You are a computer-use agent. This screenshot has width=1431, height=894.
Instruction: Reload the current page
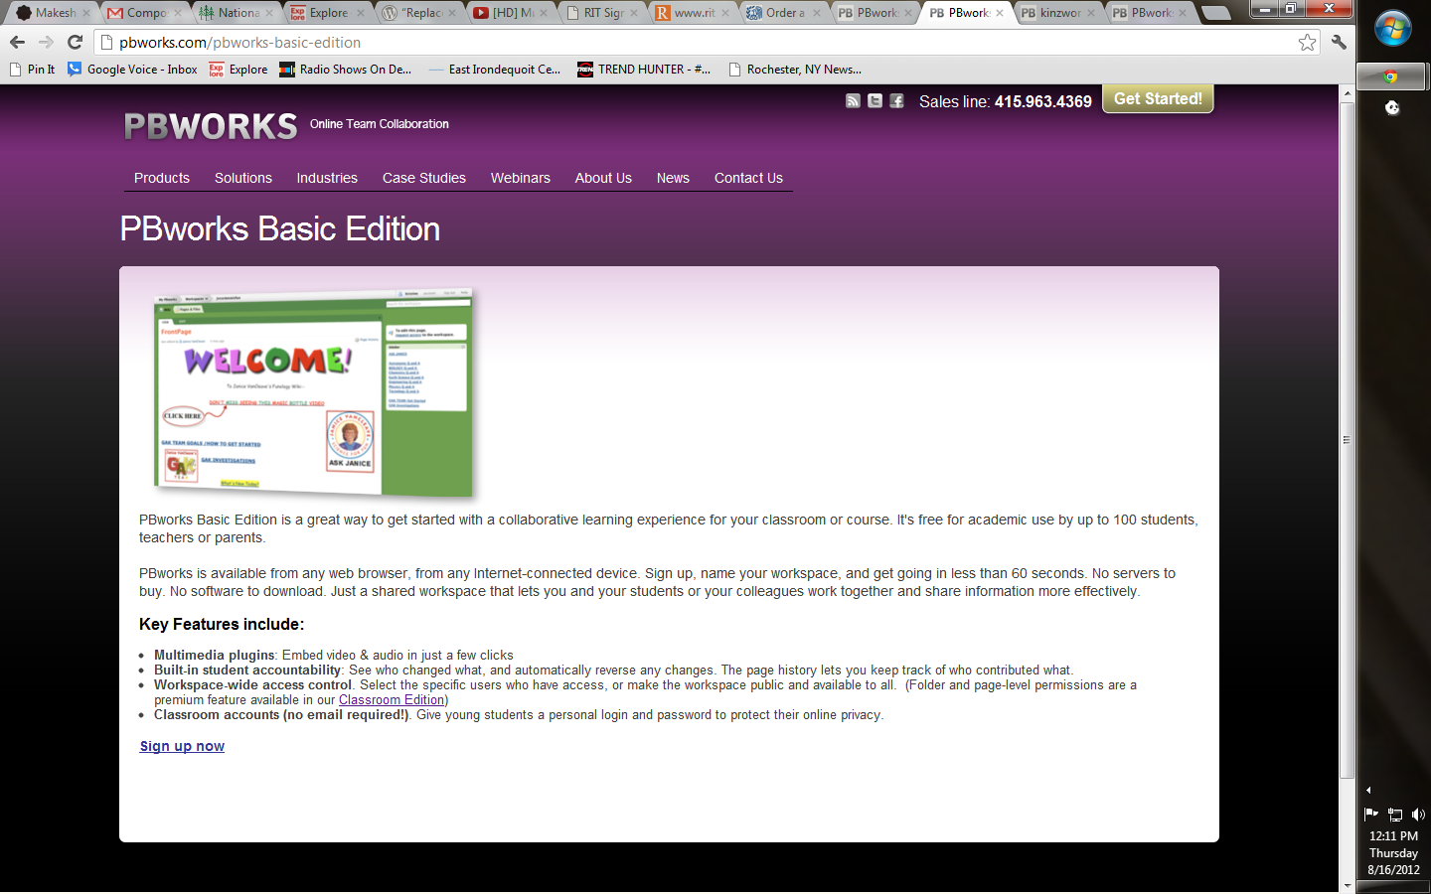click(x=75, y=42)
